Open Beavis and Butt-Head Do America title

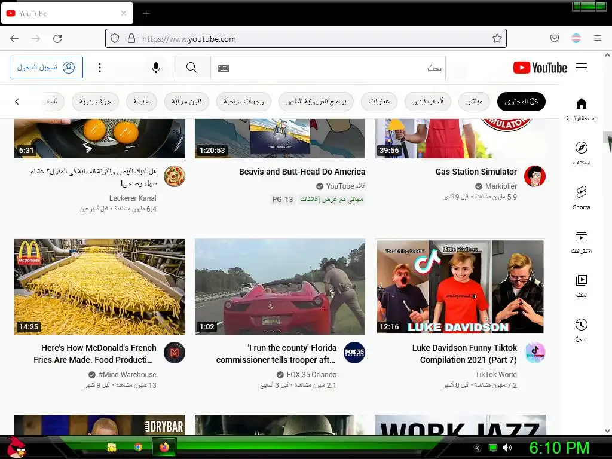click(302, 172)
